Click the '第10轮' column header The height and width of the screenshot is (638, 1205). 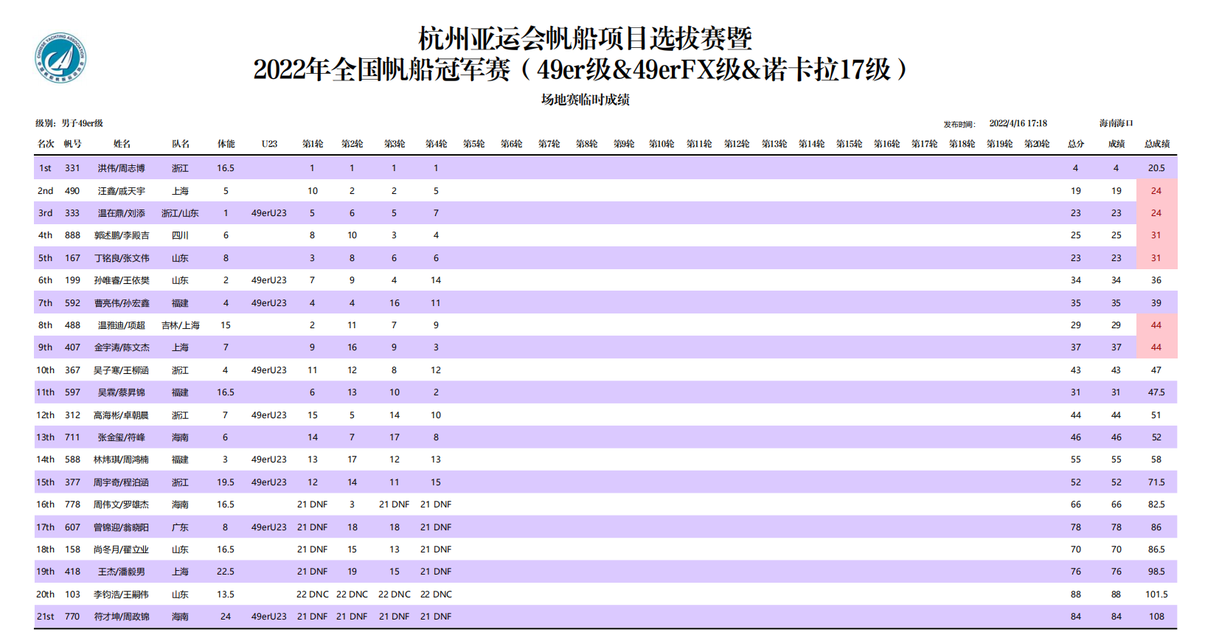pyautogui.click(x=661, y=144)
